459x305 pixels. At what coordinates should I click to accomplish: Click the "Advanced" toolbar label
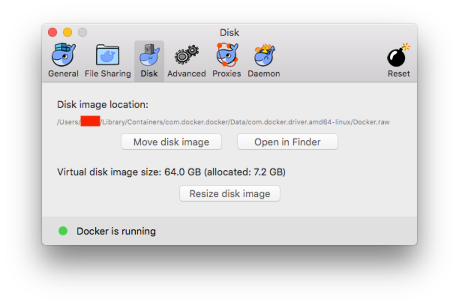[x=186, y=74]
